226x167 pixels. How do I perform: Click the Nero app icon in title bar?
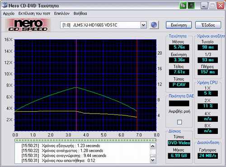click(x=5, y=5)
